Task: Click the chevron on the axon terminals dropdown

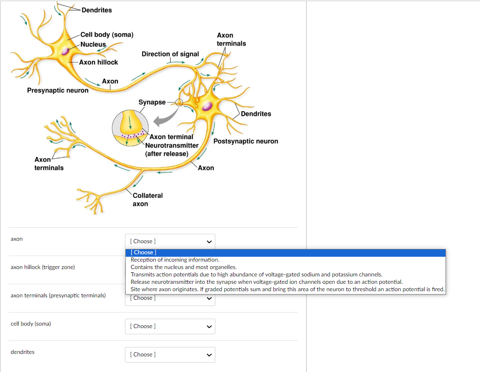Action: [210, 298]
